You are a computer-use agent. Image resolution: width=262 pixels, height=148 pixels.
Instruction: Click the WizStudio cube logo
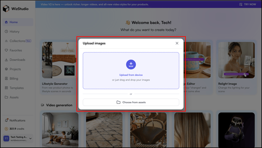(6, 9)
